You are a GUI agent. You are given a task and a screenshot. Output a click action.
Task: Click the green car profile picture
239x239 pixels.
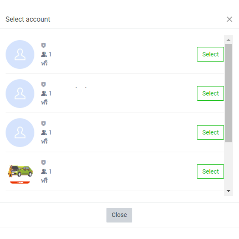tap(20, 172)
